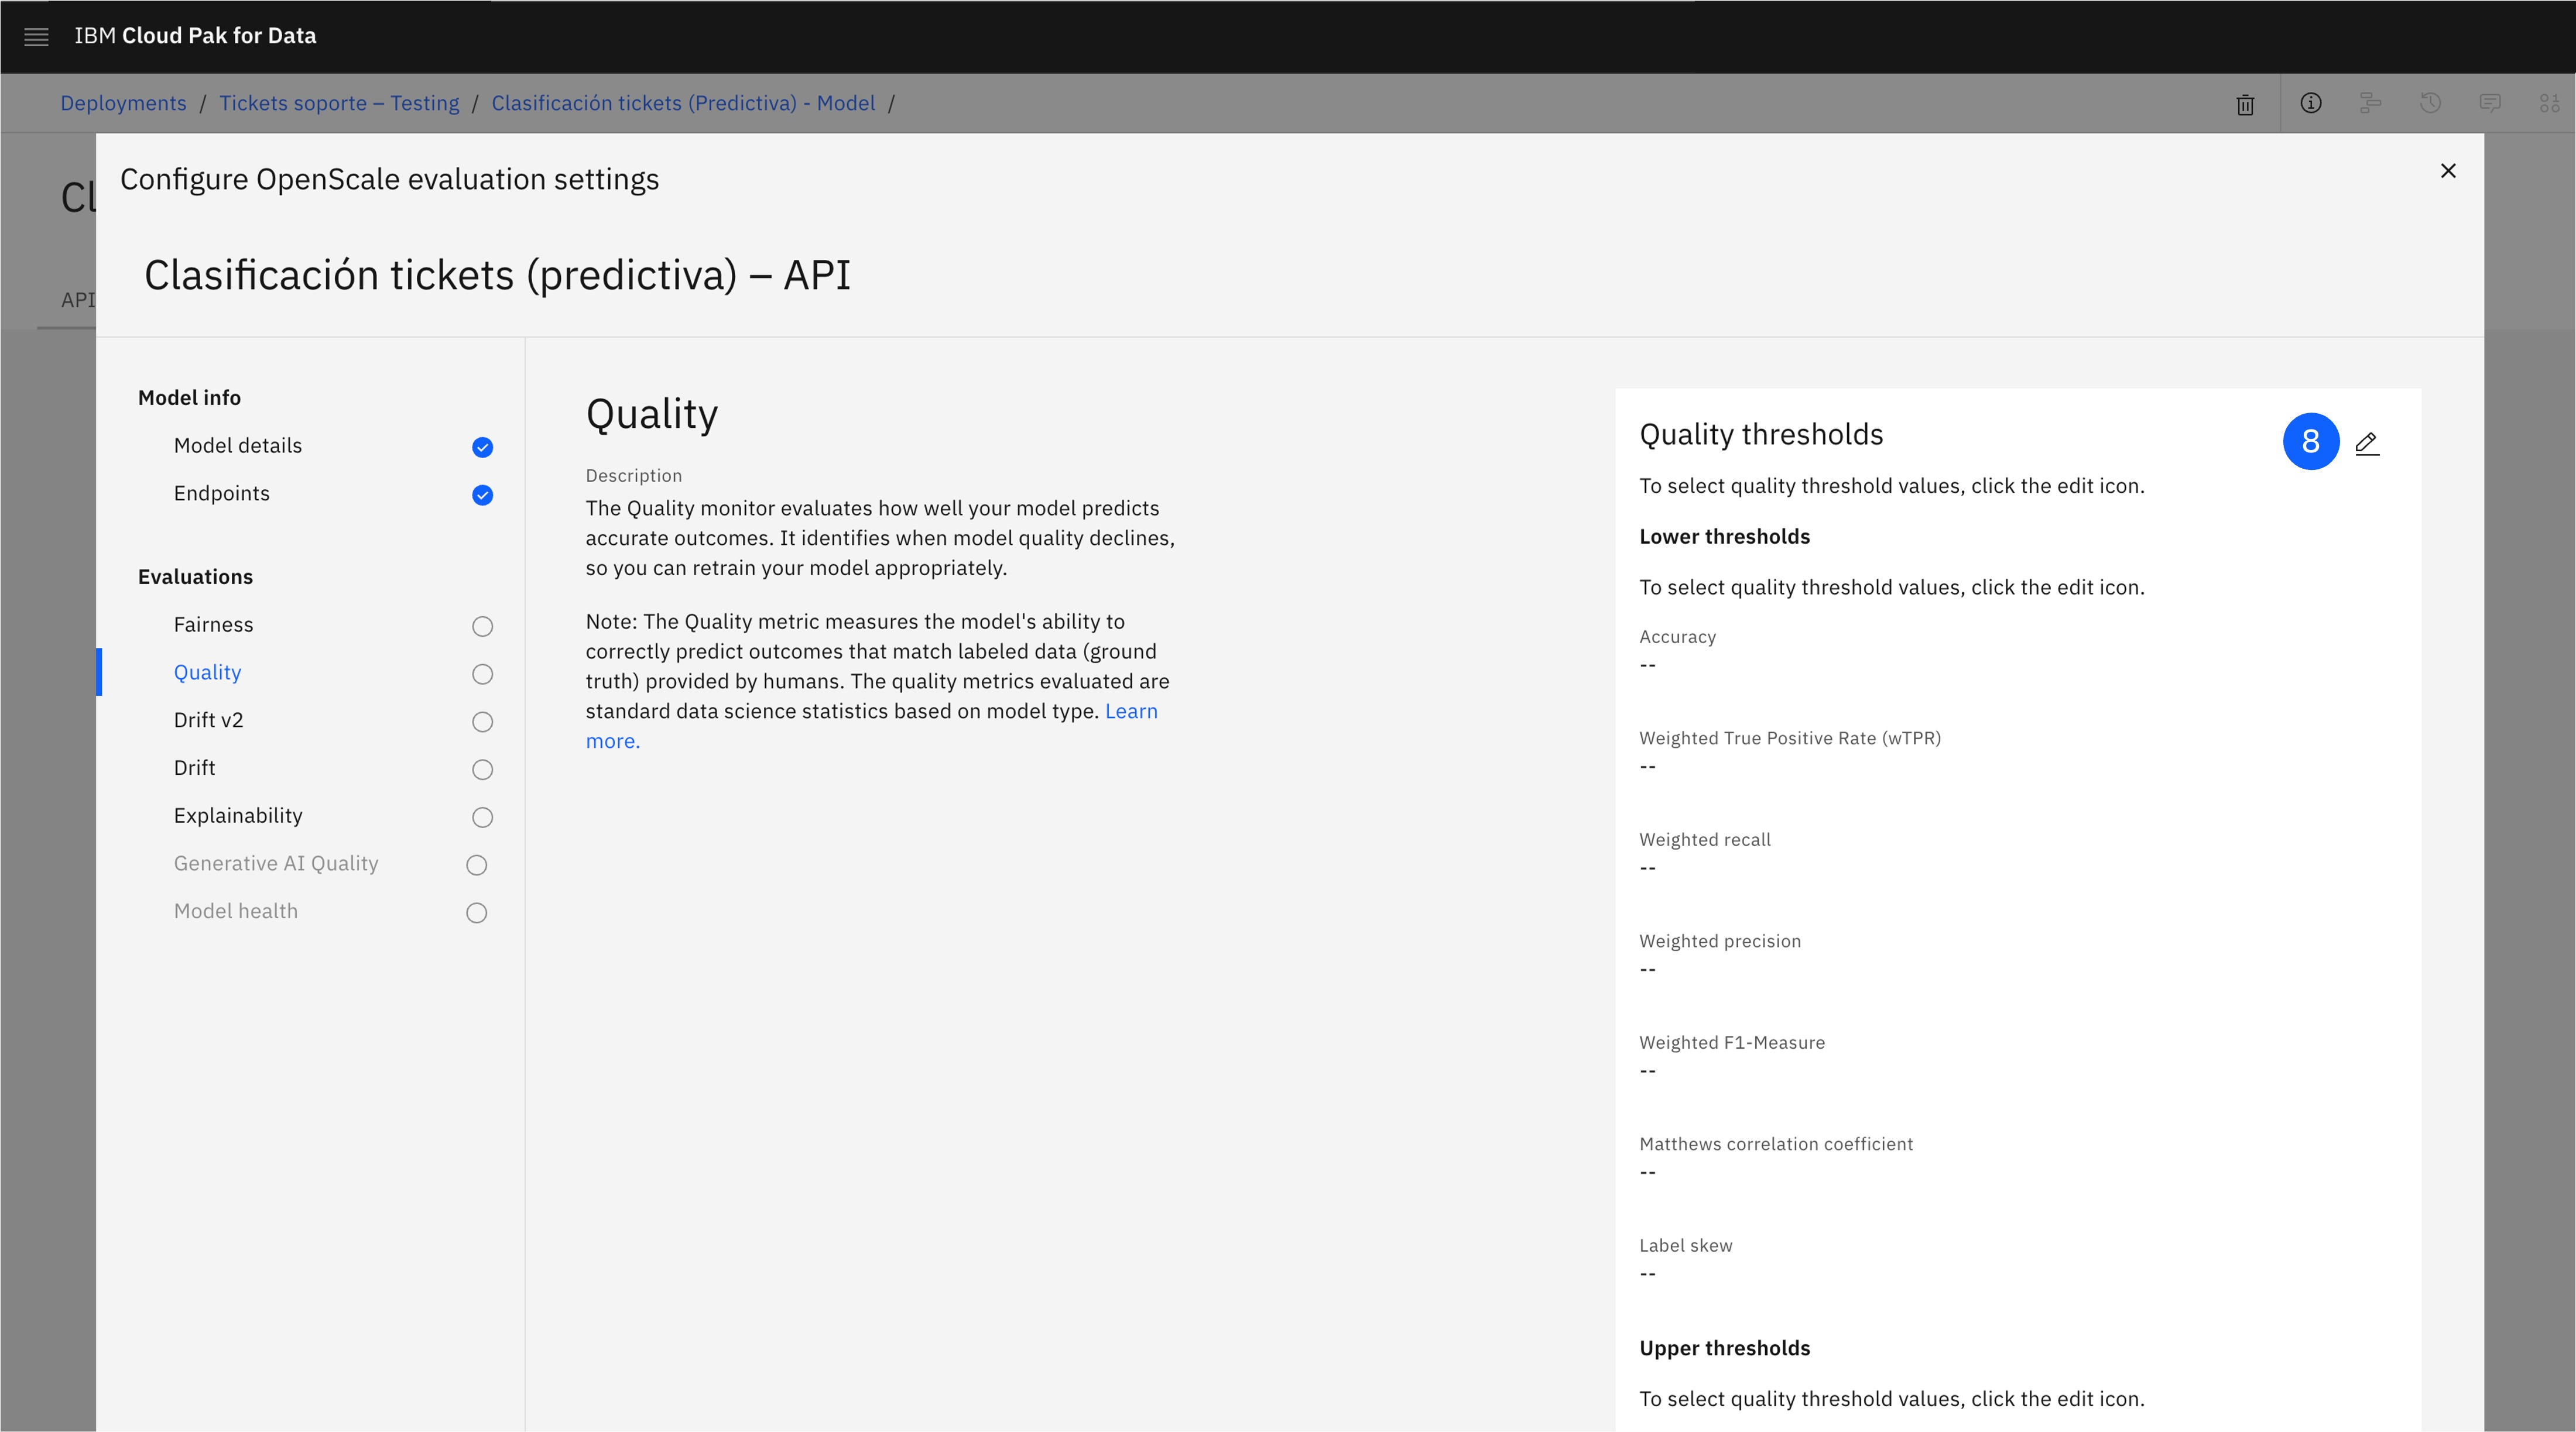Open Tickets soporte – Testing breadcrumb

[339, 103]
